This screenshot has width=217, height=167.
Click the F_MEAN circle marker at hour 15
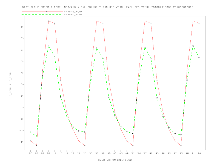61,97
